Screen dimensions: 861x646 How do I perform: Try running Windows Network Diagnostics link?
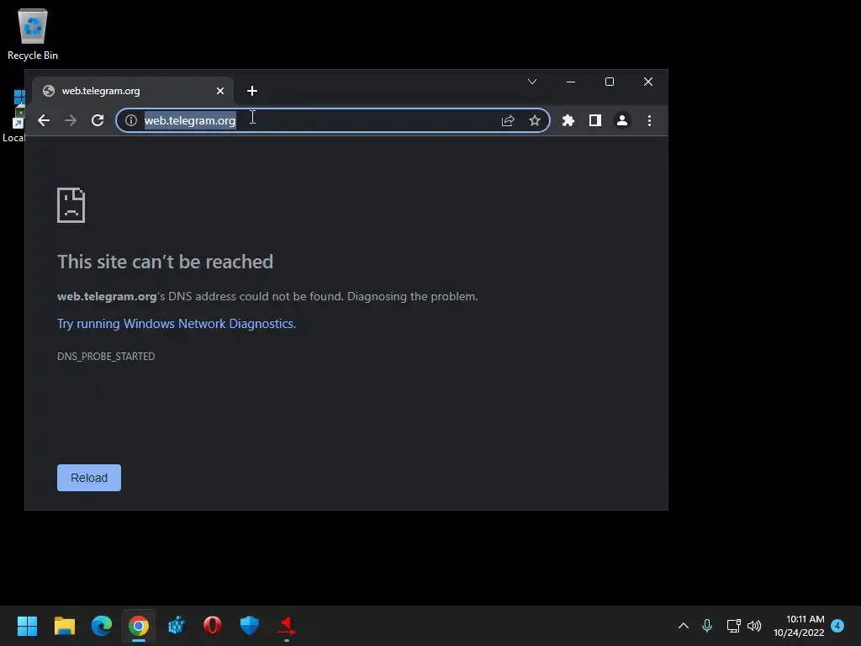(177, 324)
